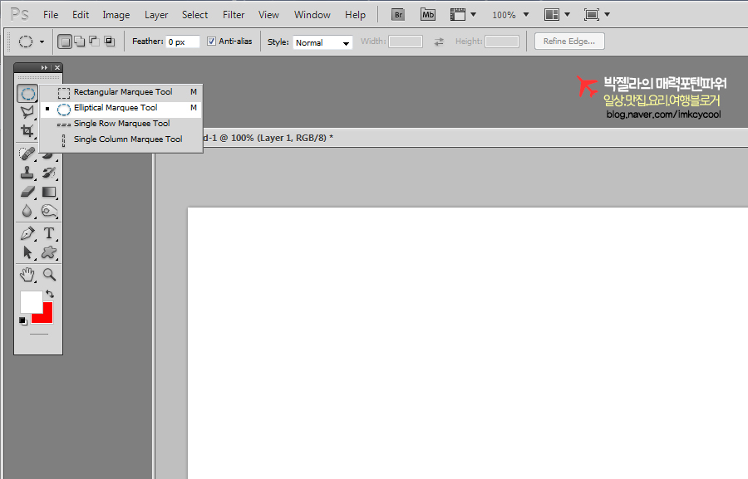Click the Feather value input field

tap(182, 42)
